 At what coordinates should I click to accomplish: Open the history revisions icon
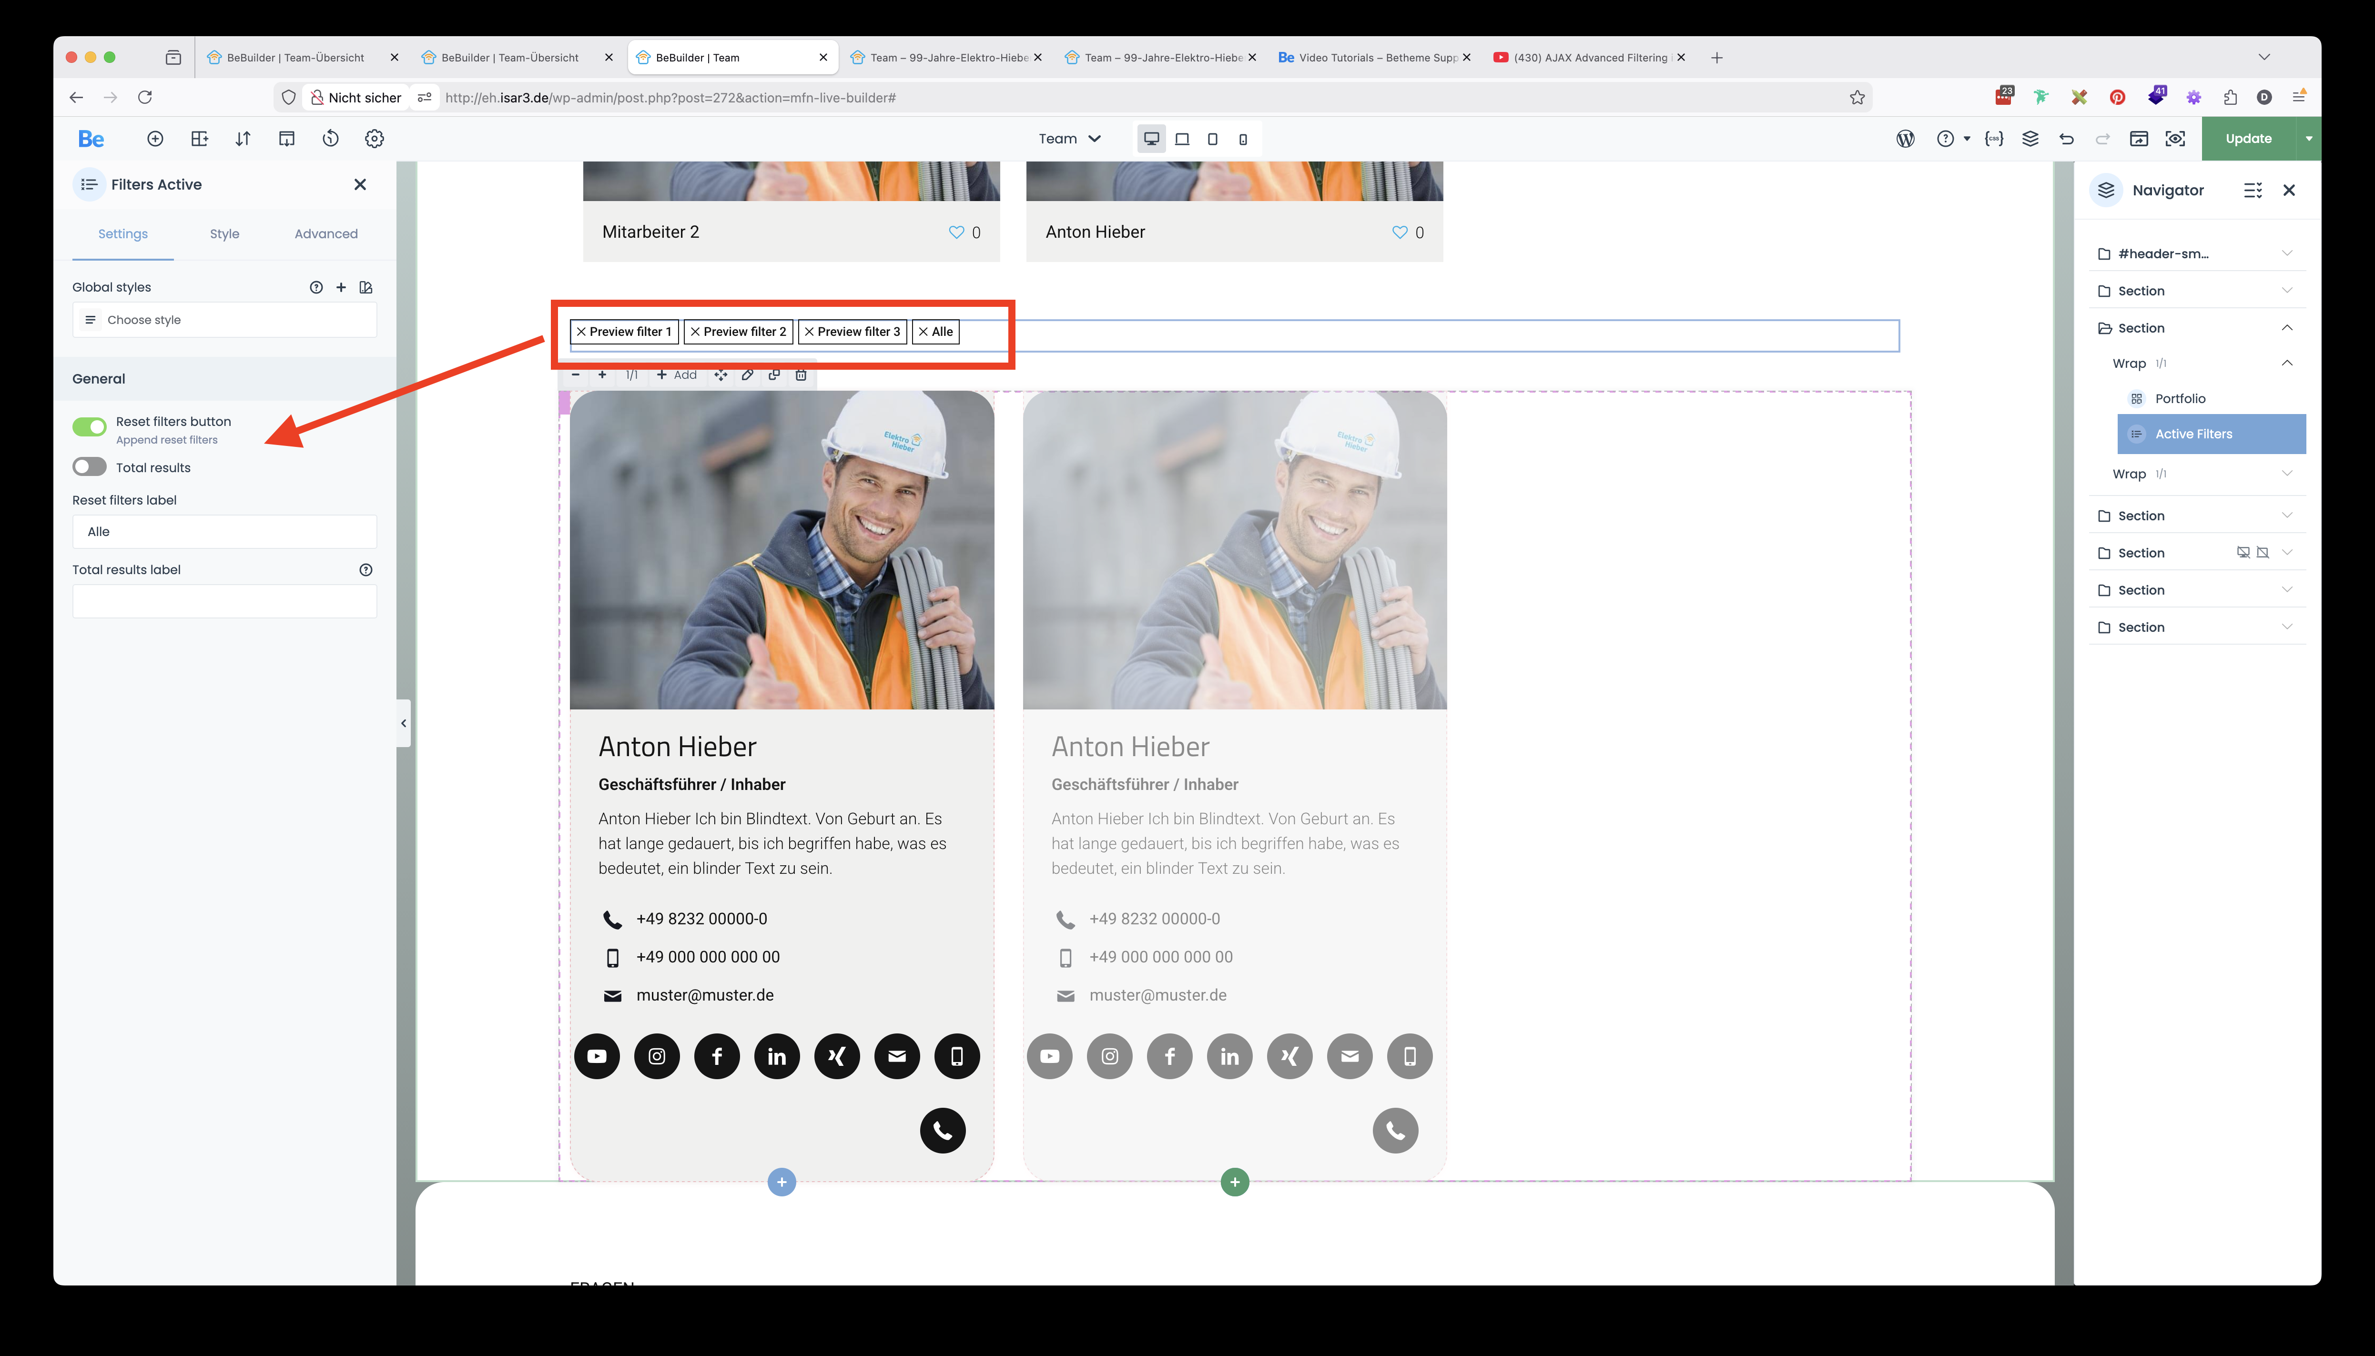tap(331, 139)
